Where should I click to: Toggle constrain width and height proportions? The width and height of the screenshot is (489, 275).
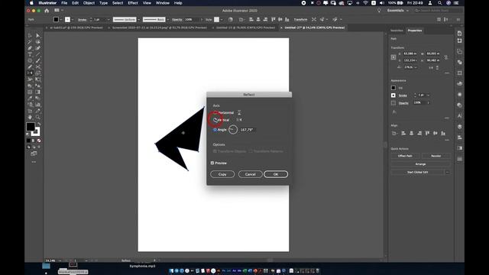(x=446, y=57)
